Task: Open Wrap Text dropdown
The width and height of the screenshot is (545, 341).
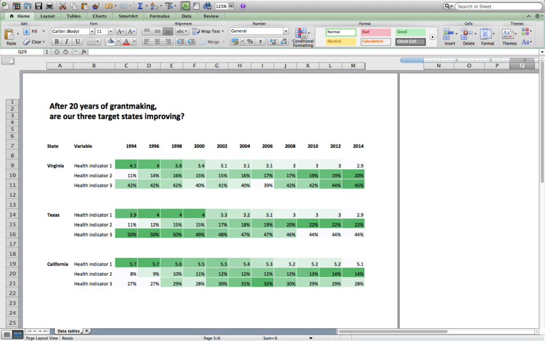Action: [x=222, y=31]
